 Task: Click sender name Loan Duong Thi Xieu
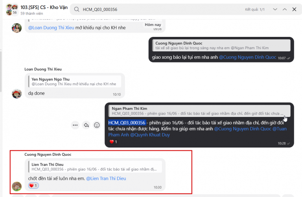coord(43,69)
